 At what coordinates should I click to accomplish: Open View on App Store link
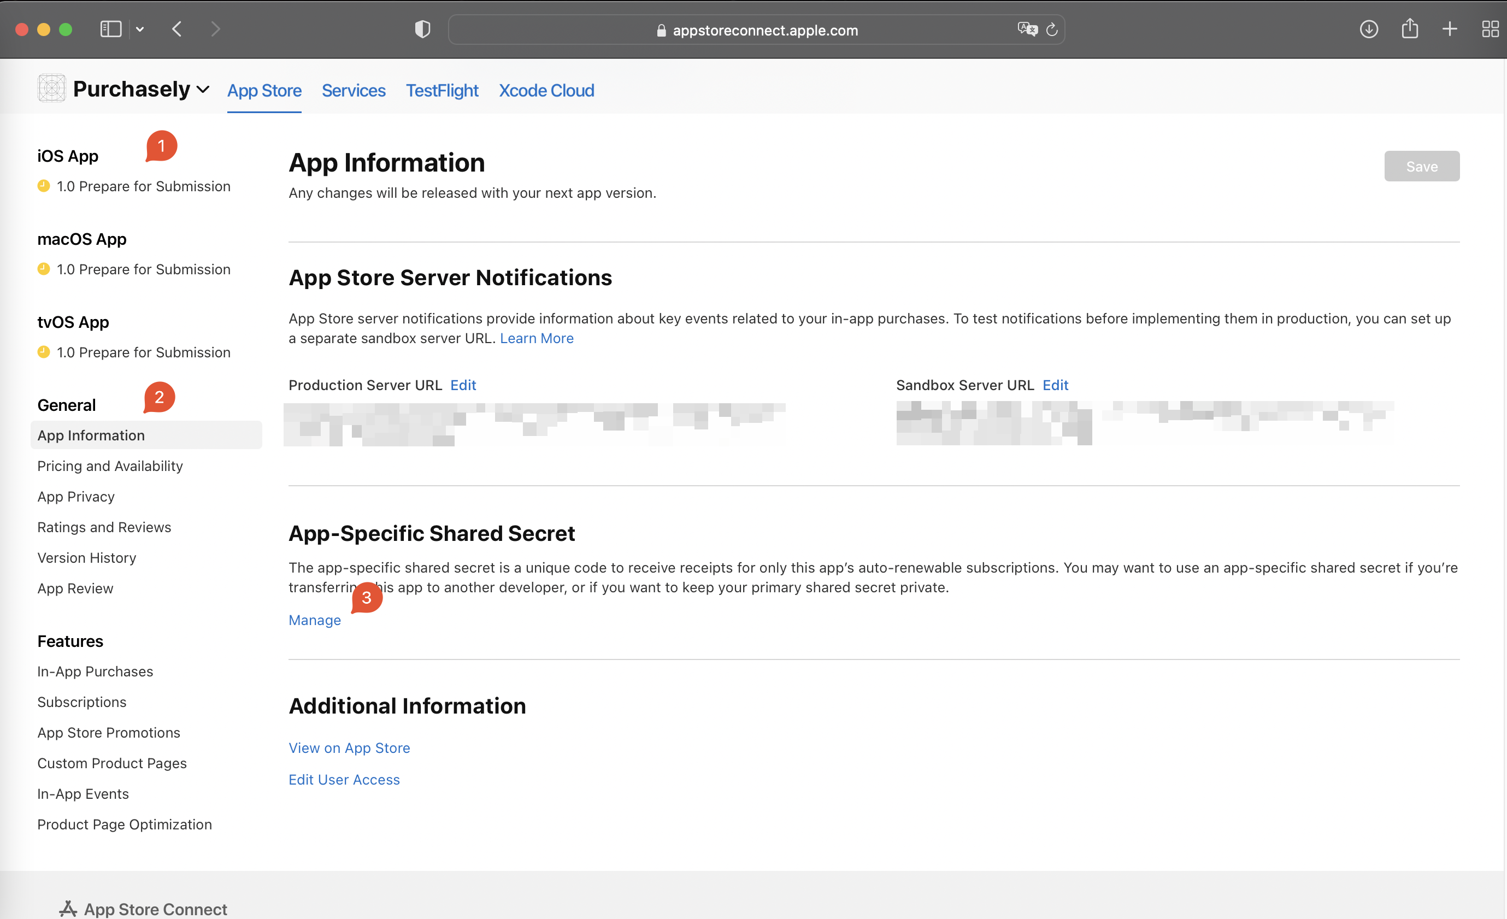point(349,748)
